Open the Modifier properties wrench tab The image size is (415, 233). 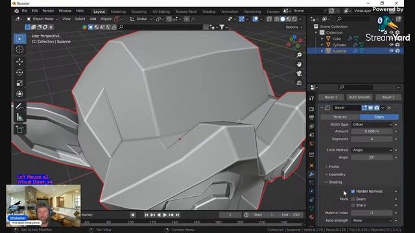click(x=311, y=174)
